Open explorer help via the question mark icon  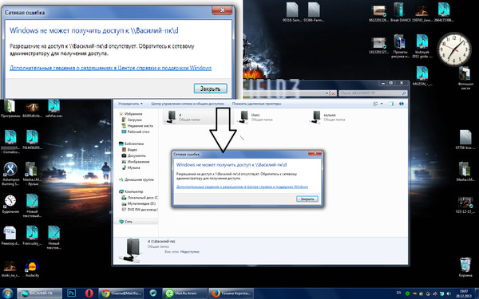[x=402, y=104]
